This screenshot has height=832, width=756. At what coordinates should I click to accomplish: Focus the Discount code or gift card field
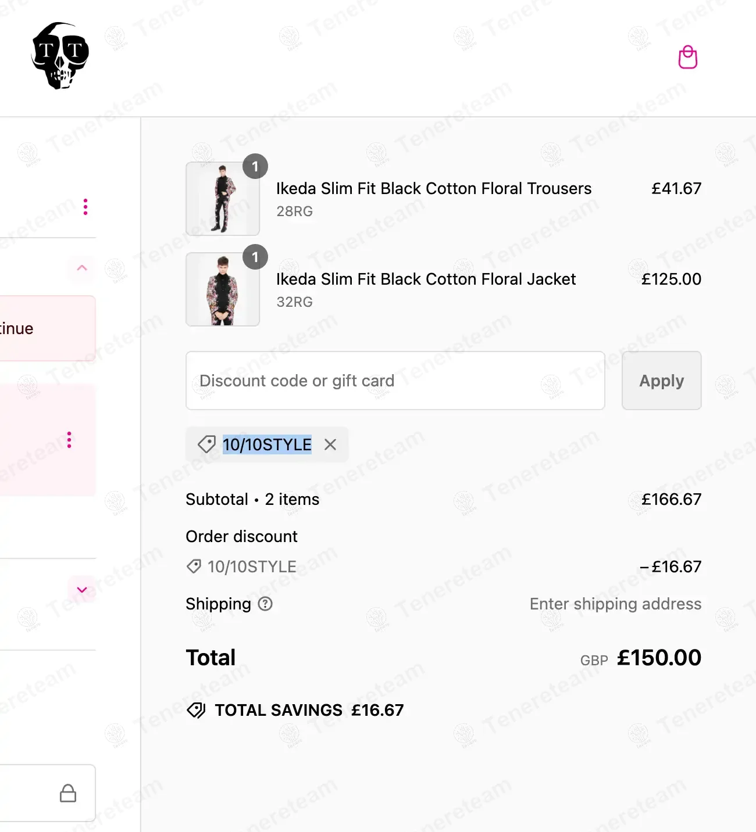click(x=395, y=381)
